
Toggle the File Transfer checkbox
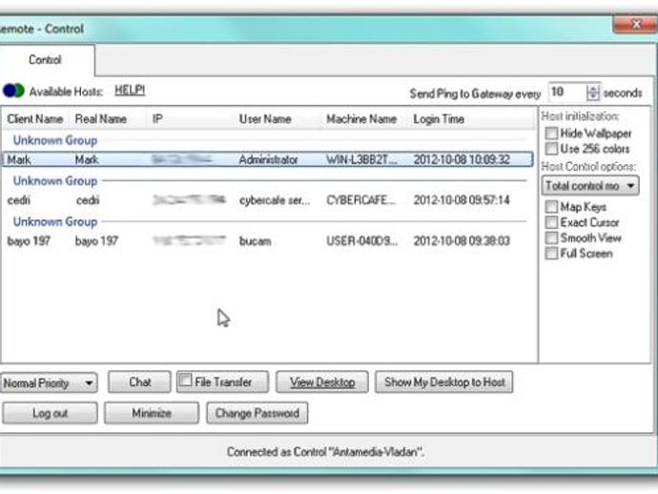(x=185, y=380)
